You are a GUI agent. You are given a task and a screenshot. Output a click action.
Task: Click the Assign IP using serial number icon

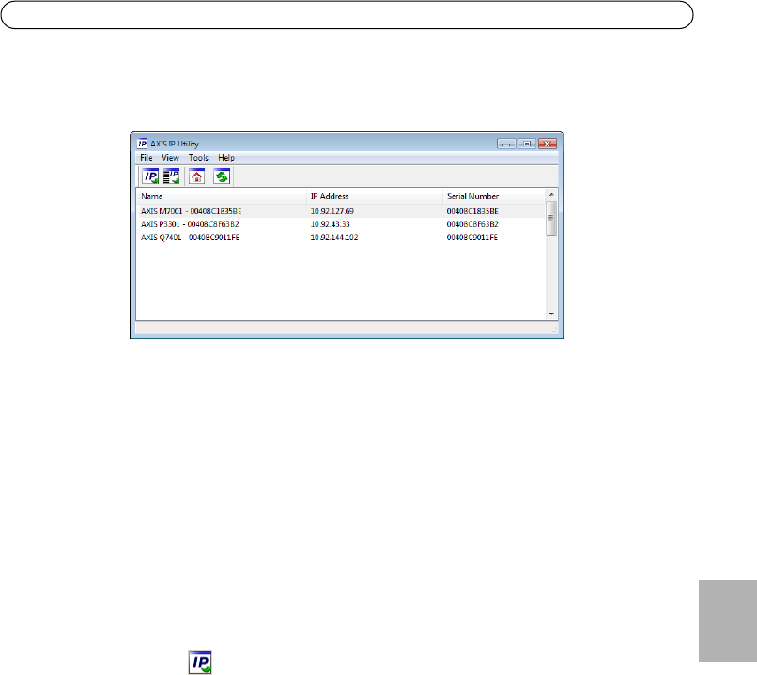coord(171,176)
